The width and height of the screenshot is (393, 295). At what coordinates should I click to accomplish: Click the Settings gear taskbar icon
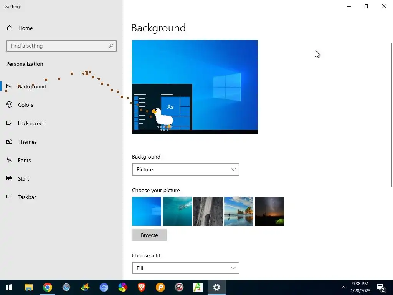(216, 287)
